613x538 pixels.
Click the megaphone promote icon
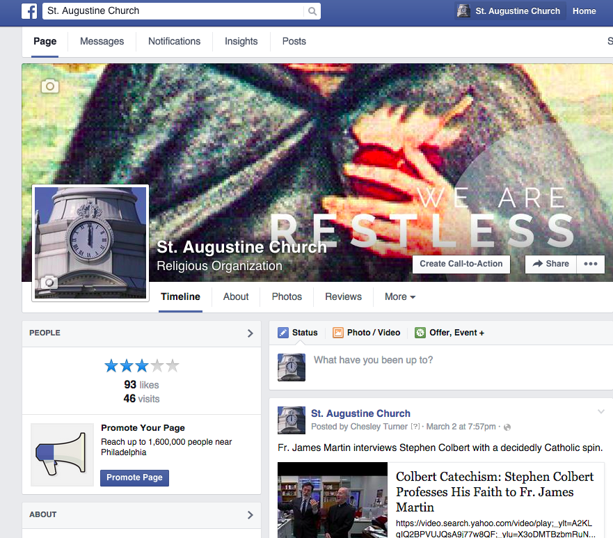pyautogui.click(x=62, y=454)
